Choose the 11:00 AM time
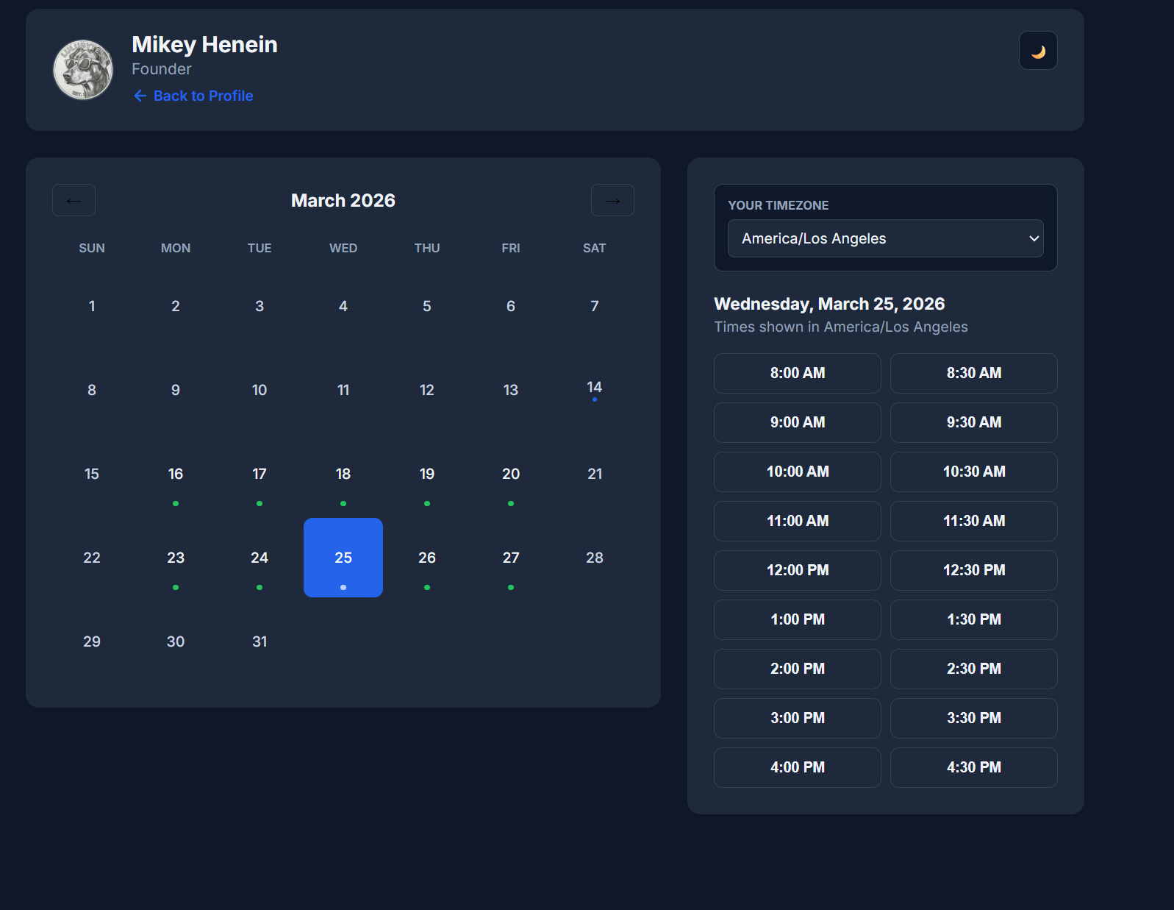 (798, 521)
